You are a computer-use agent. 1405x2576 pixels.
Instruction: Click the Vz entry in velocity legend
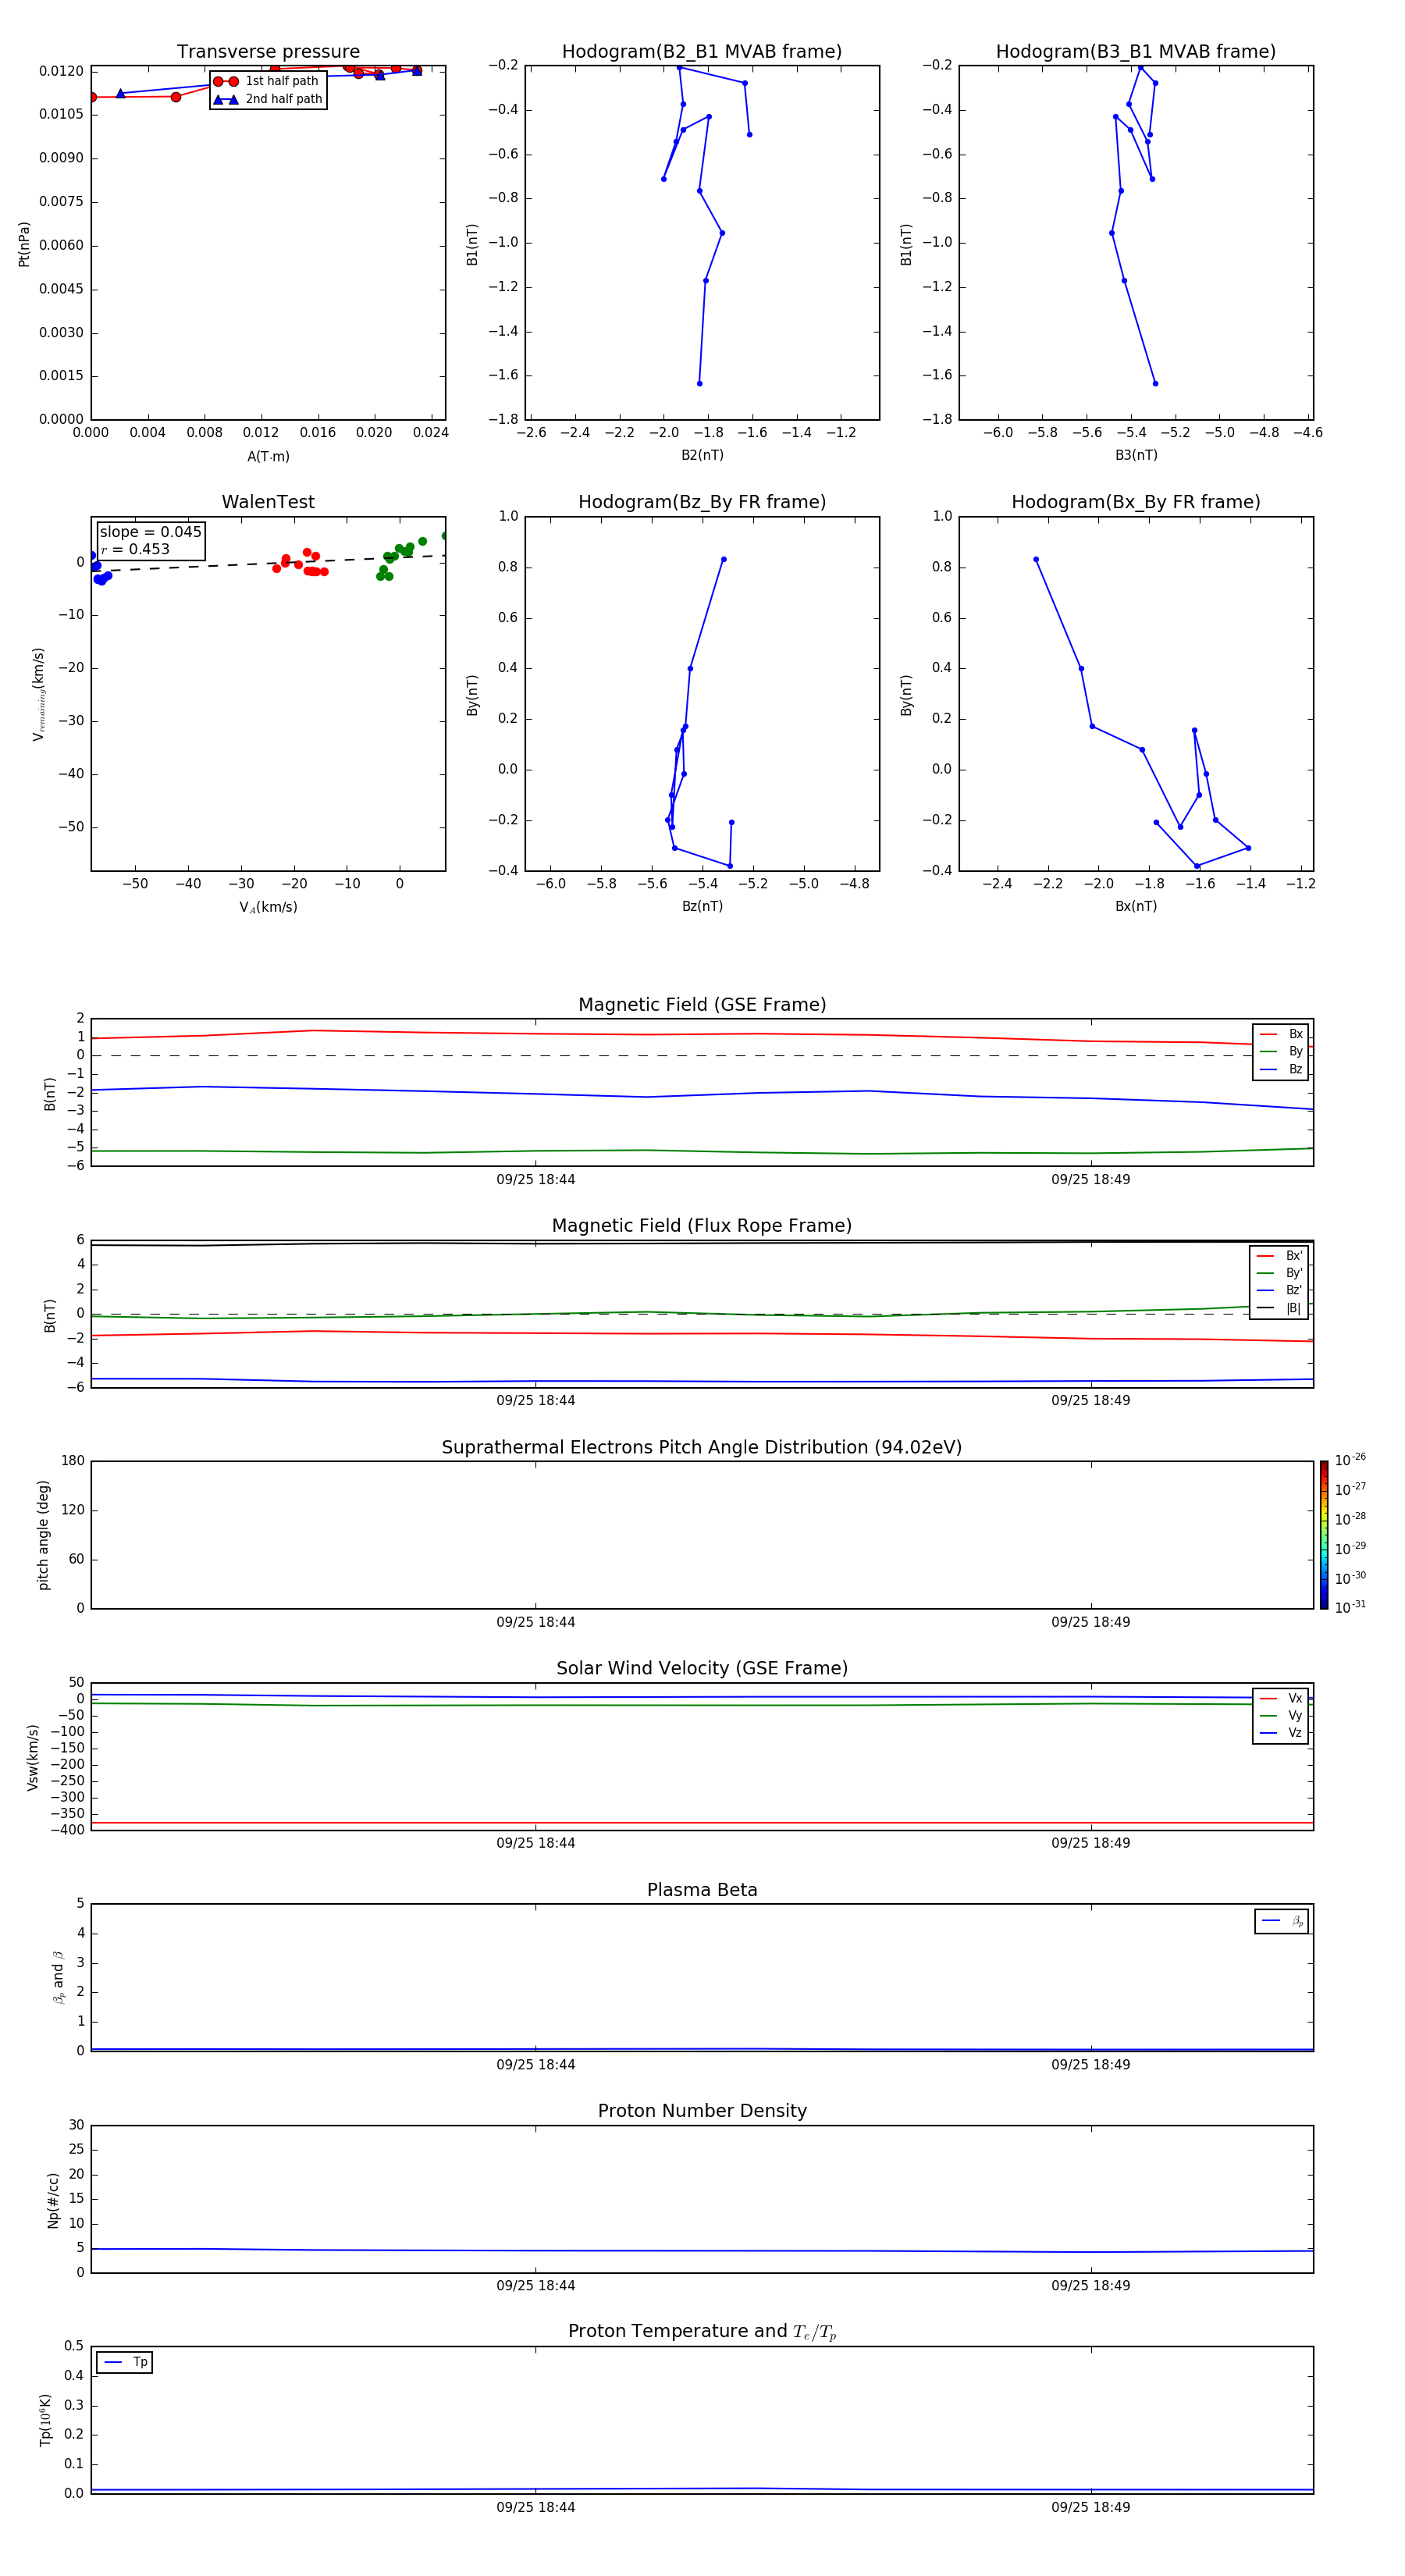(1281, 1733)
